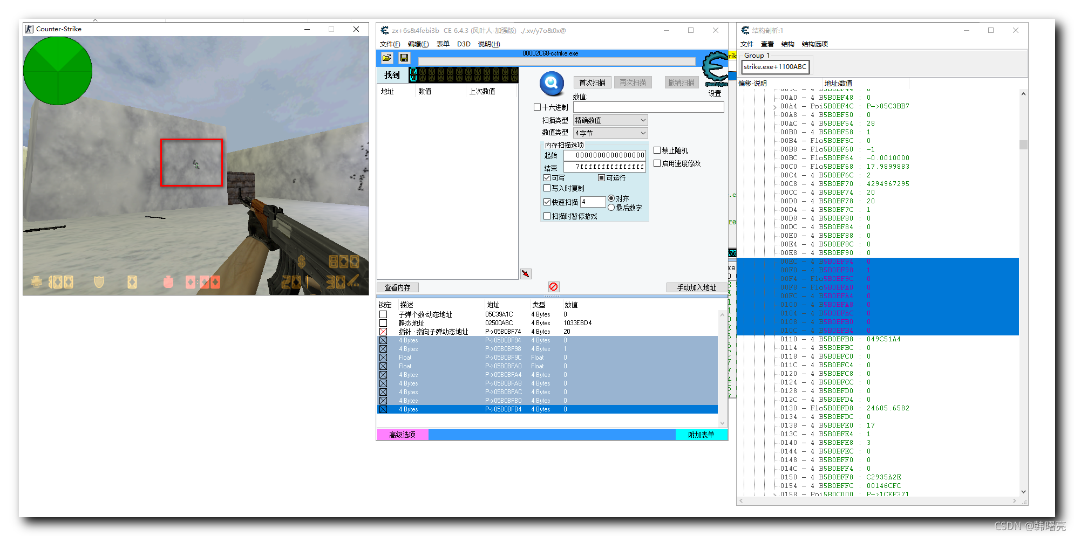
Task: Click the address list scroll-up arrow
Action: 723,314
